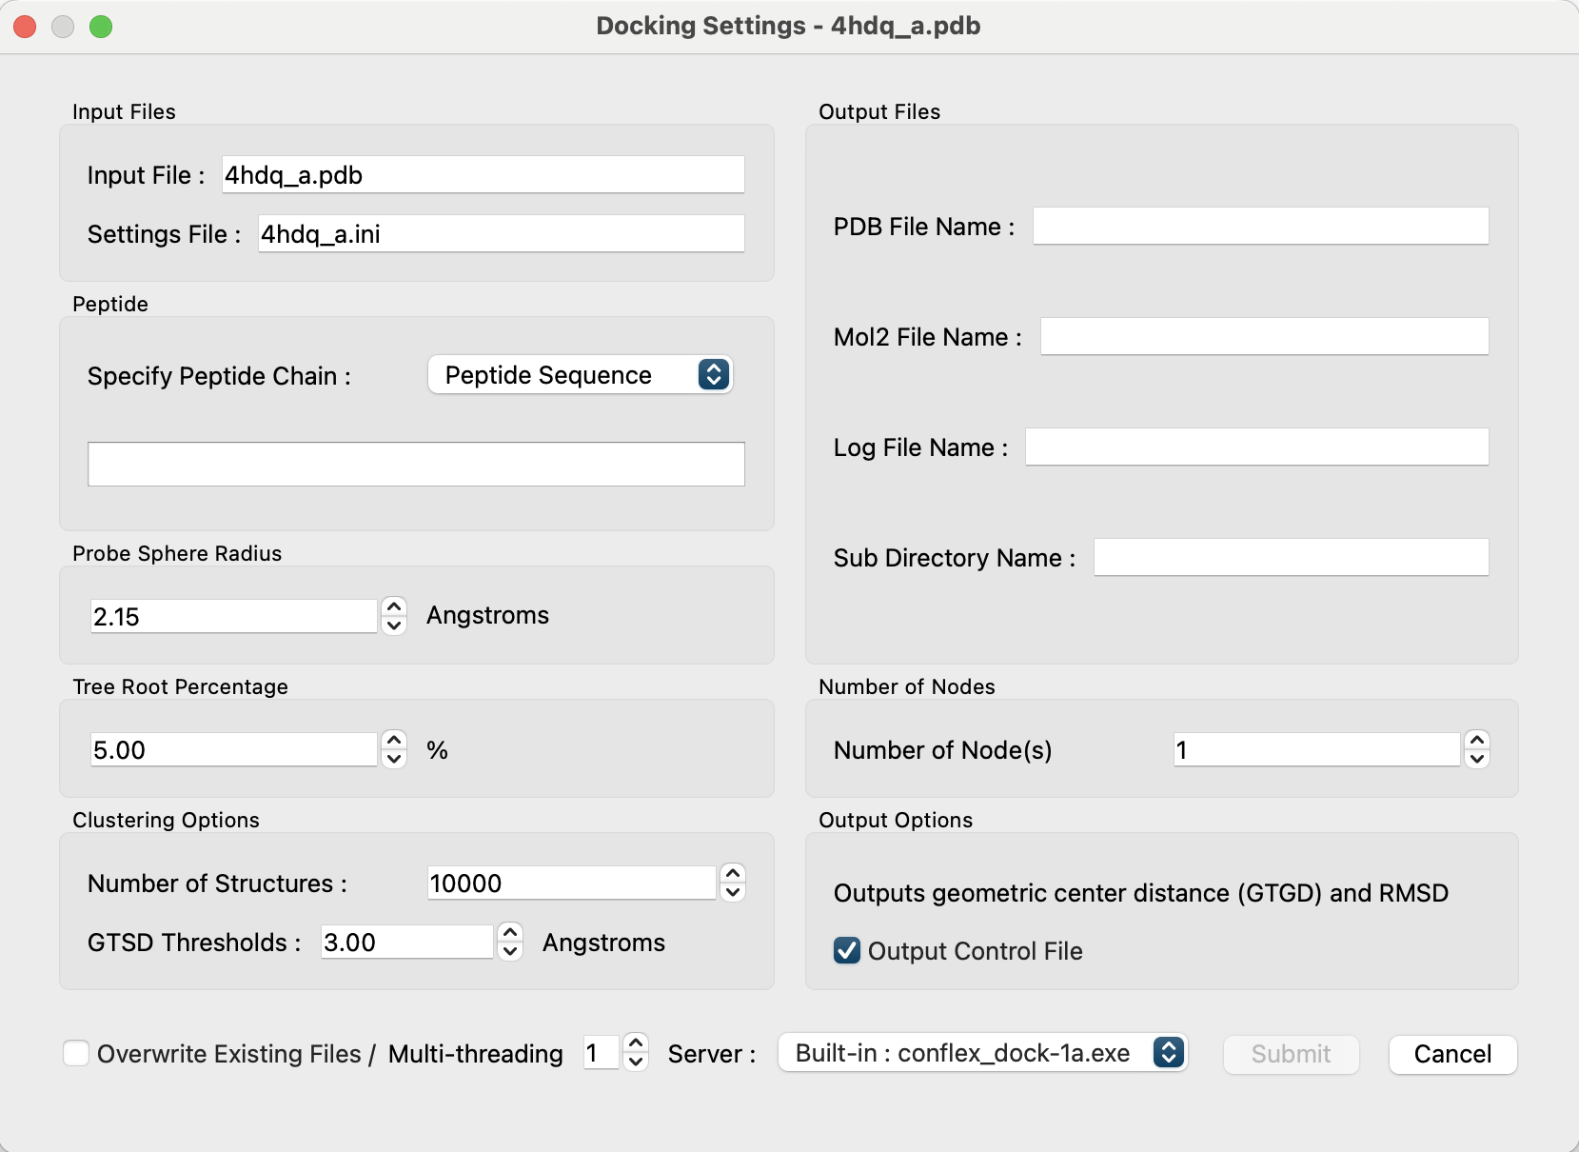Screen dimensions: 1579x1152
Task: Increase the Probe Sphere Radius stepper
Action: pyautogui.click(x=394, y=606)
